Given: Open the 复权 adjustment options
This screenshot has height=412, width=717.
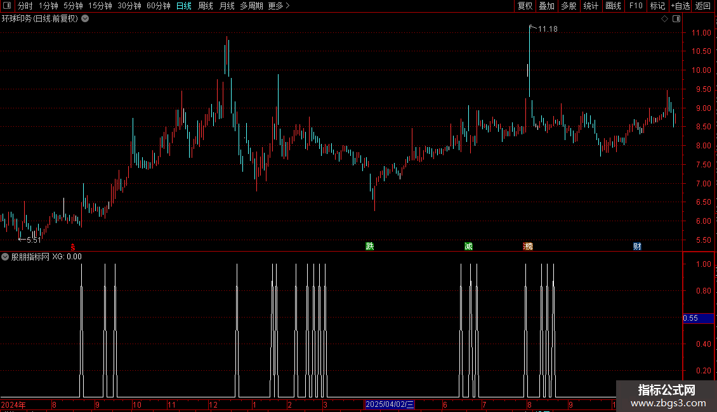Looking at the screenshot, I should pyautogui.click(x=525, y=6).
